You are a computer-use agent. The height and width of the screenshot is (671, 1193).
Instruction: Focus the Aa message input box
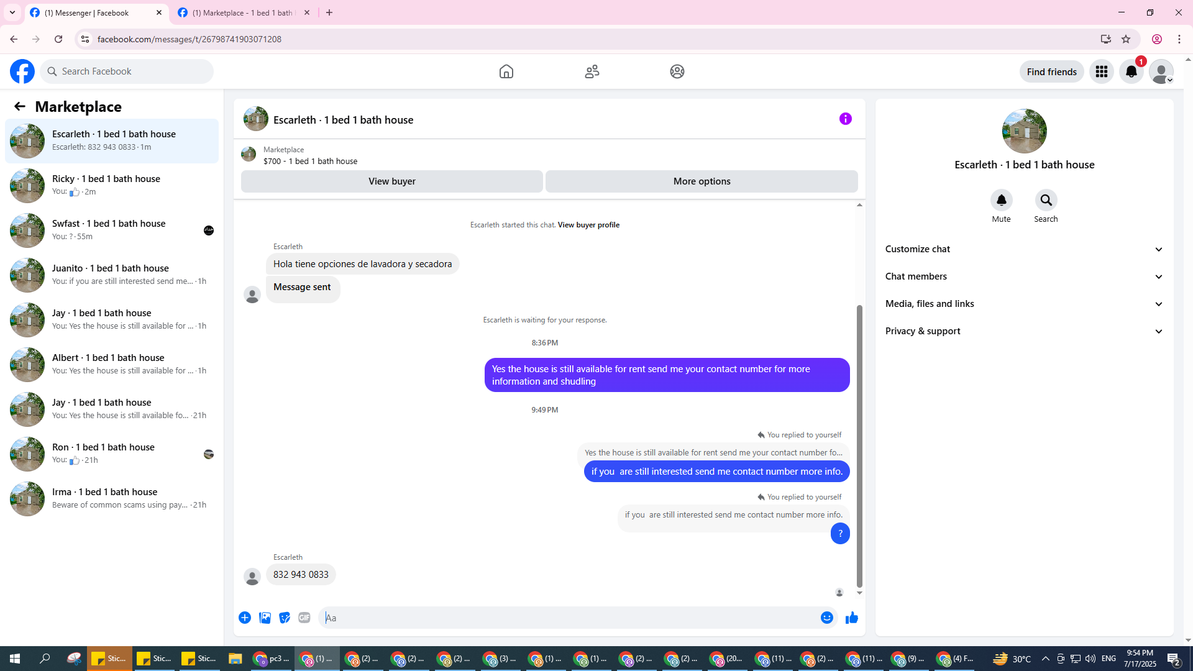coord(569,618)
